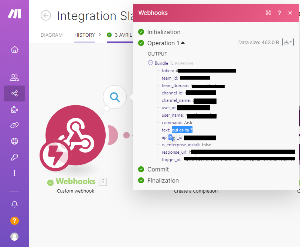Open the Connections link icon in sidebar
Image resolution: width=300 pixels, height=247 pixels.
pyautogui.click(x=14, y=125)
